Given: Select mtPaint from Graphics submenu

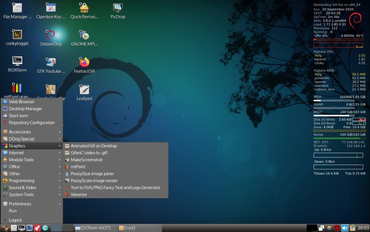Looking at the screenshot, I should click(78, 167).
